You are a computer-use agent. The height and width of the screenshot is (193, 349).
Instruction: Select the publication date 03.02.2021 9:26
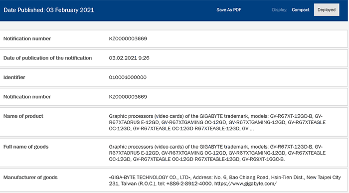click(x=129, y=58)
